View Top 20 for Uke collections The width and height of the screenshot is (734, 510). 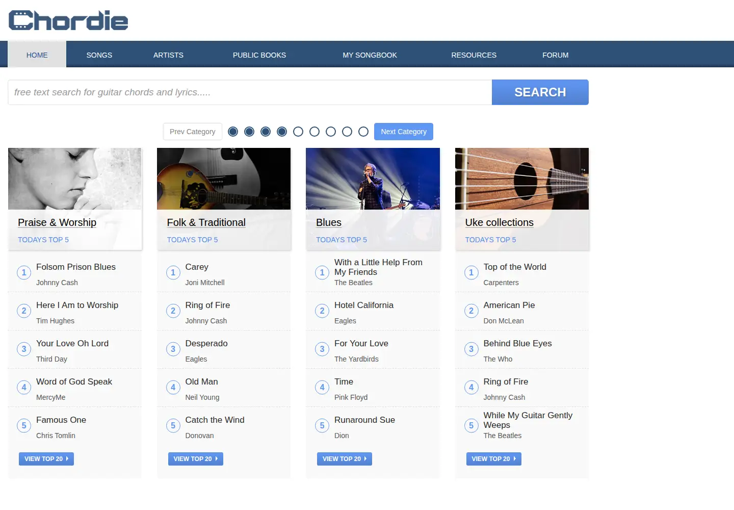tap(494, 459)
